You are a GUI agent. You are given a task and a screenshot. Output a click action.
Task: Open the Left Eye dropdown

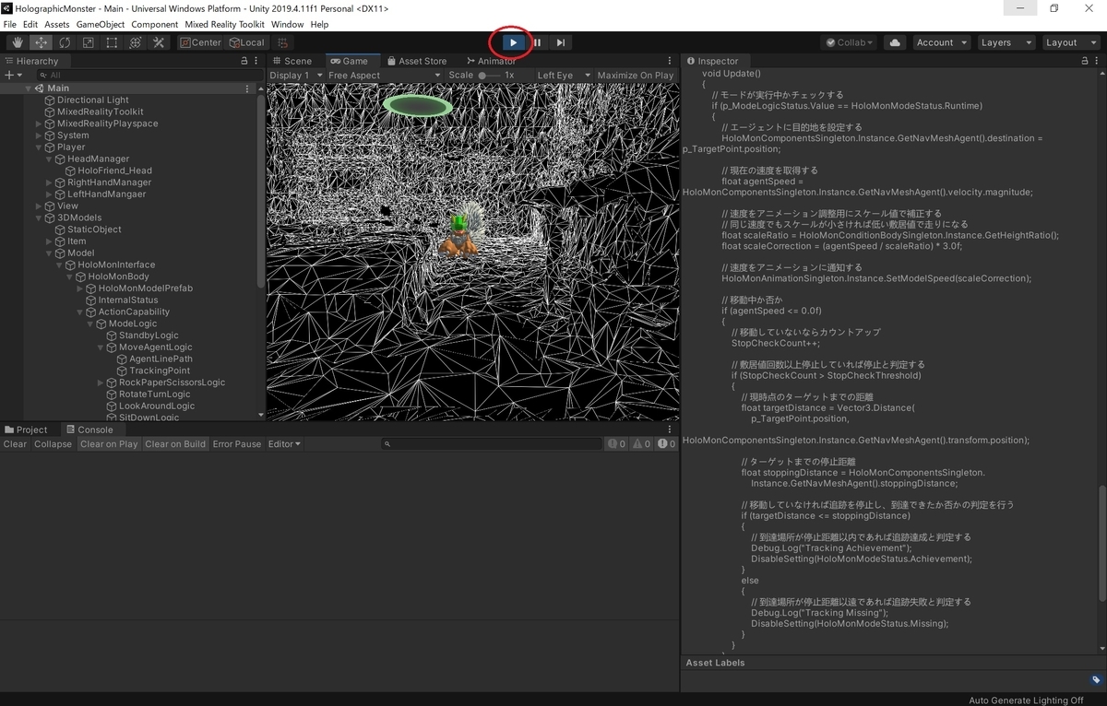pyautogui.click(x=562, y=75)
